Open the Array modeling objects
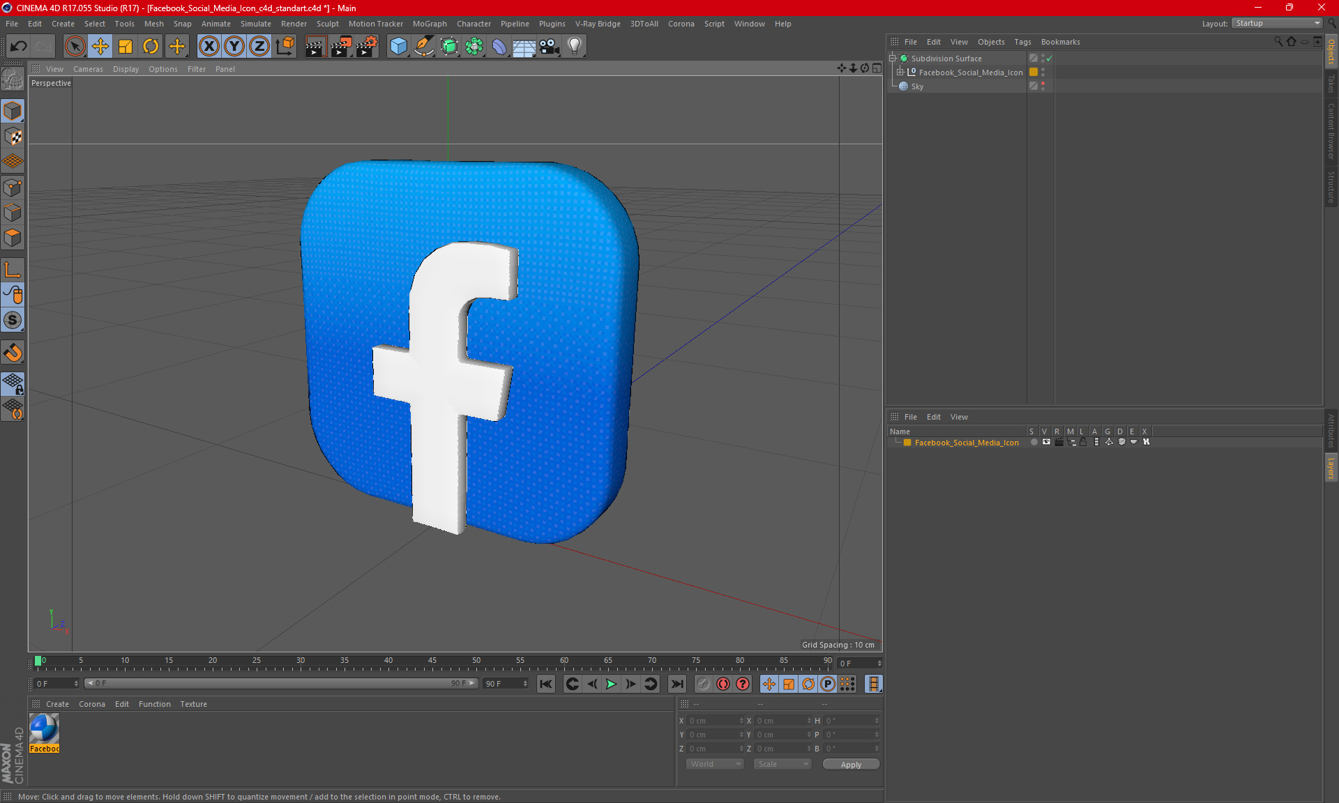The image size is (1339, 803). coord(474,46)
